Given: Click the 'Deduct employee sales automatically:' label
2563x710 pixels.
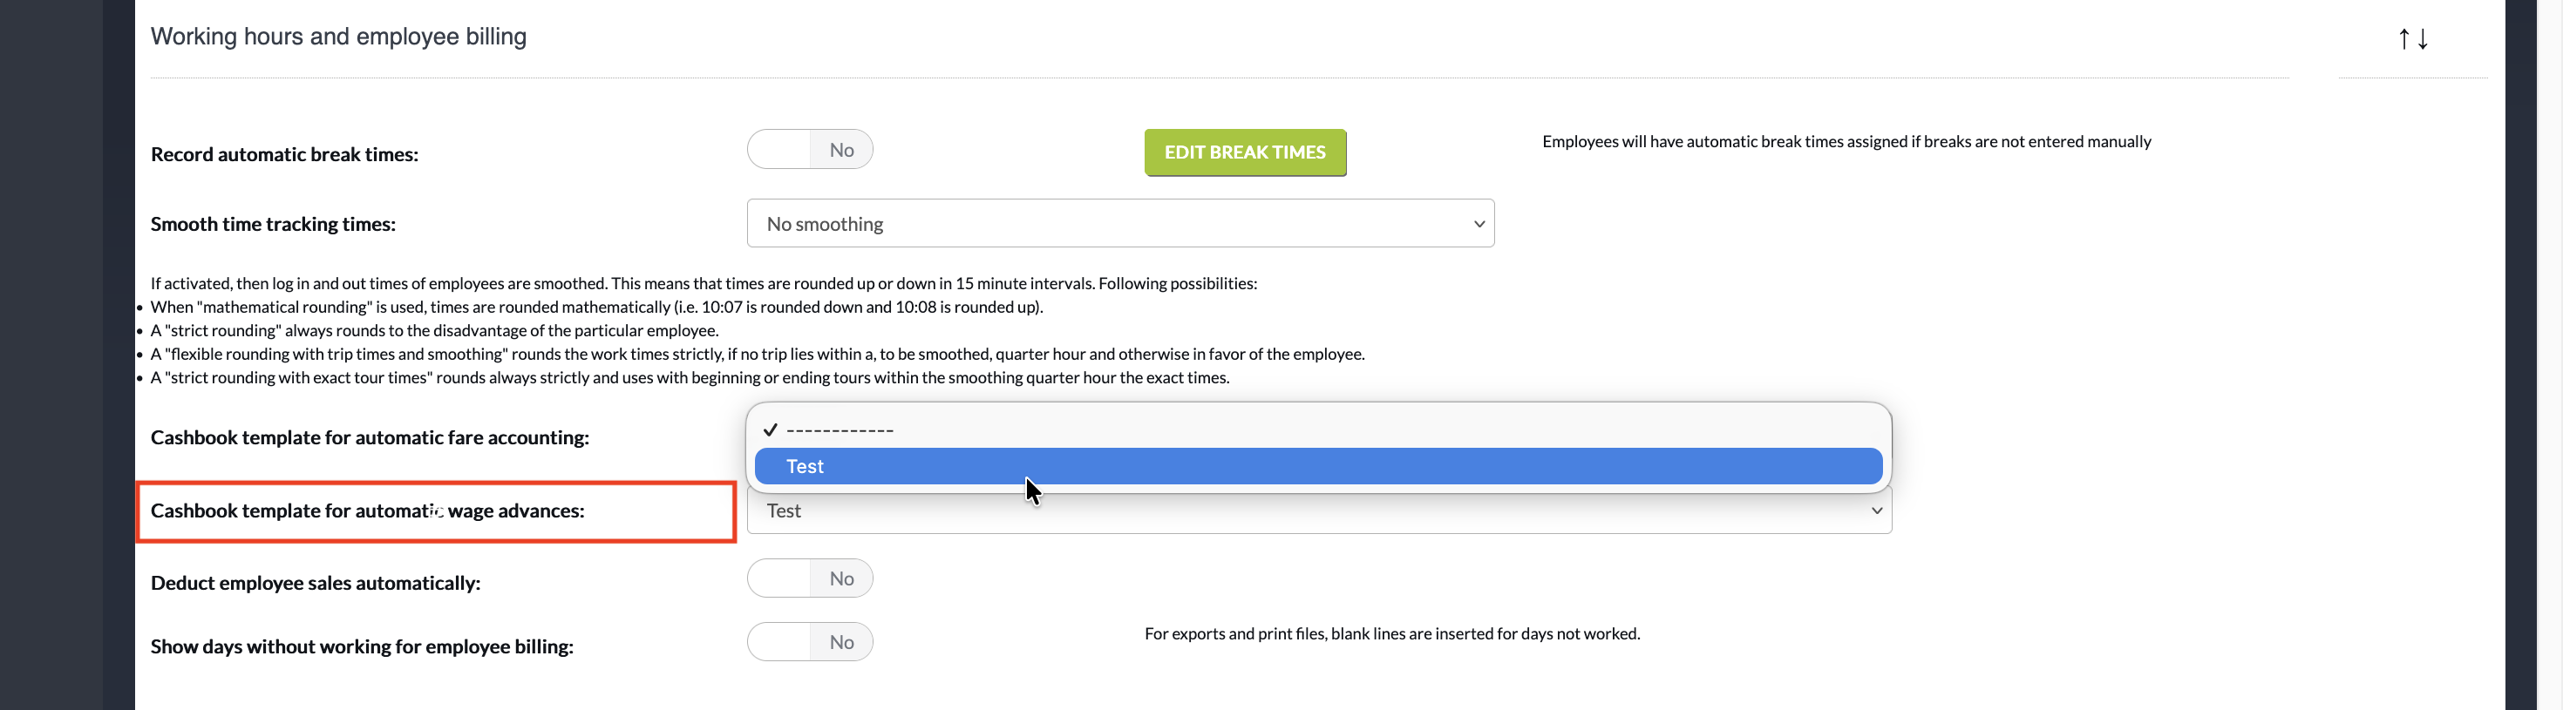Looking at the screenshot, I should pyautogui.click(x=316, y=584).
